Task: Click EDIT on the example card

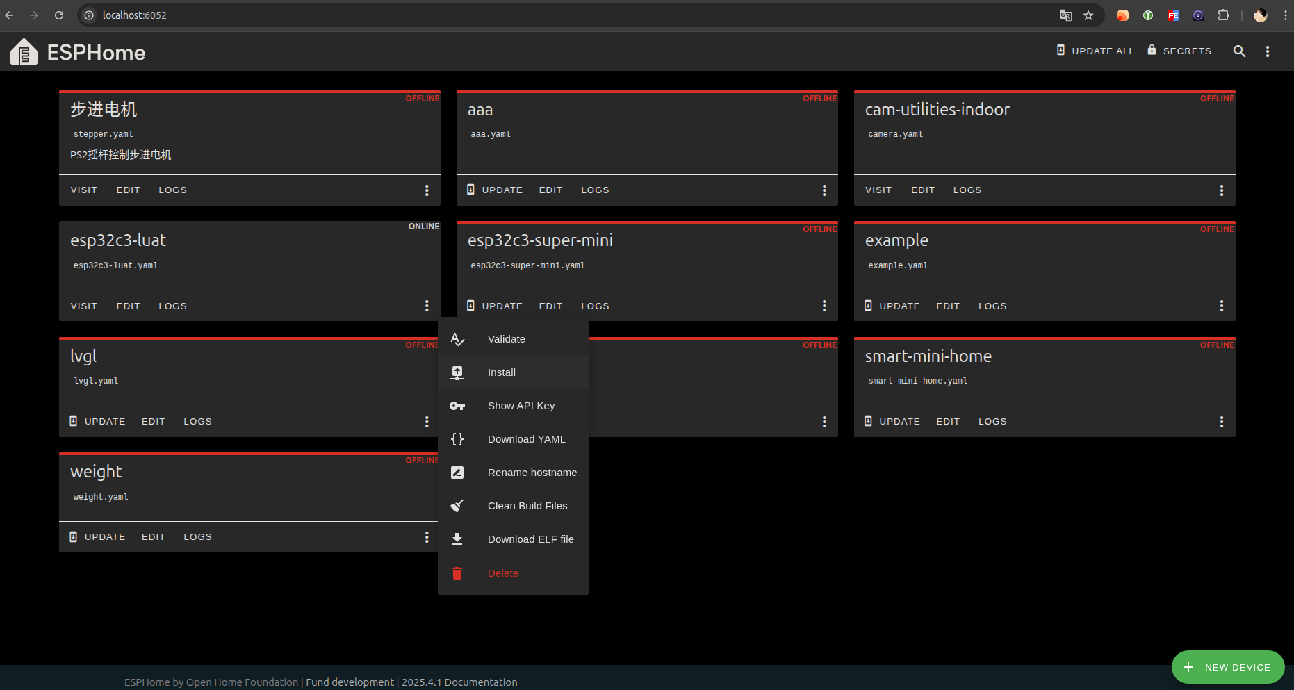Action: pyautogui.click(x=948, y=306)
